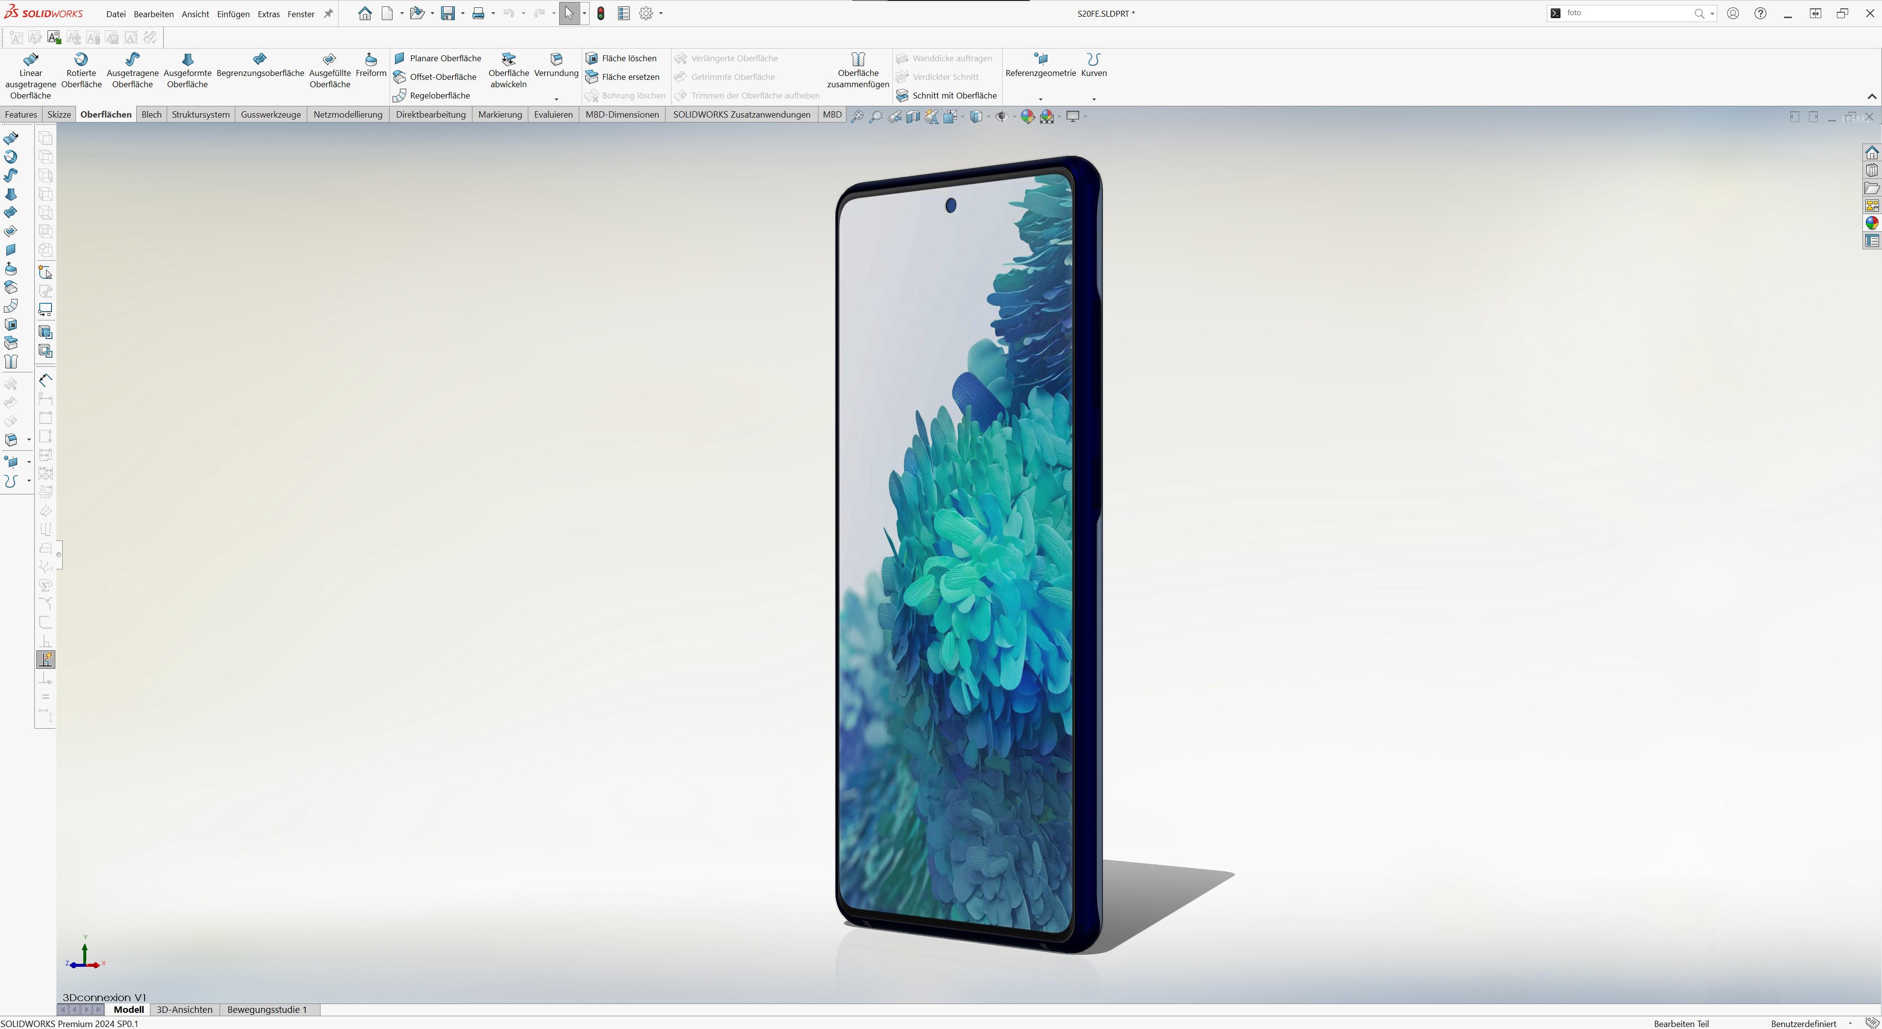This screenshot has width=1882, height=1029.
Task: Open the Options gear icon
Action: click(x=646, y=13)
